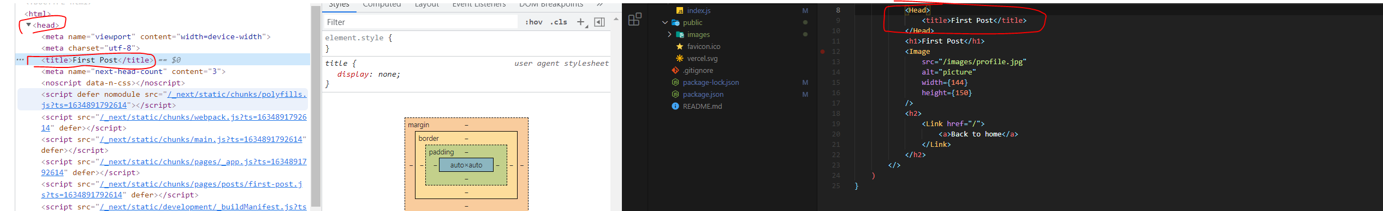The image size is (1383, 211).
Task: Switch to the Styles tab
Action: [x=339, y=4]
